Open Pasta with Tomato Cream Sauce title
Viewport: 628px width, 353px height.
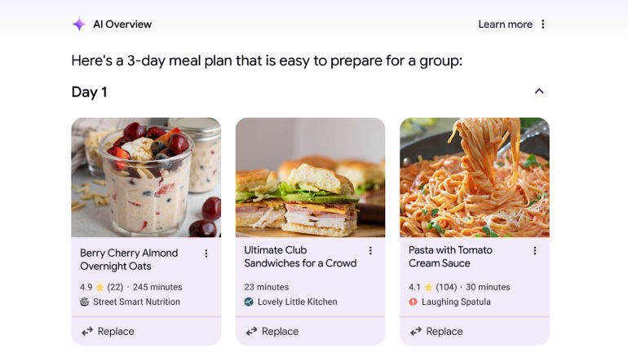(450, 257)
